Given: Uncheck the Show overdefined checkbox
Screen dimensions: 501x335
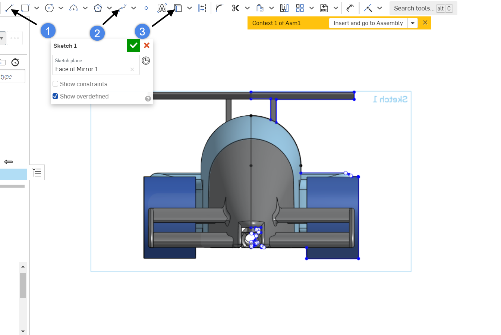Looking at the screenshot, I should [x=56, y=96].
